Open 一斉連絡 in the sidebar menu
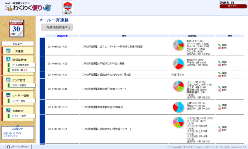This screenshot has width=248, height=149. [18, 51]
